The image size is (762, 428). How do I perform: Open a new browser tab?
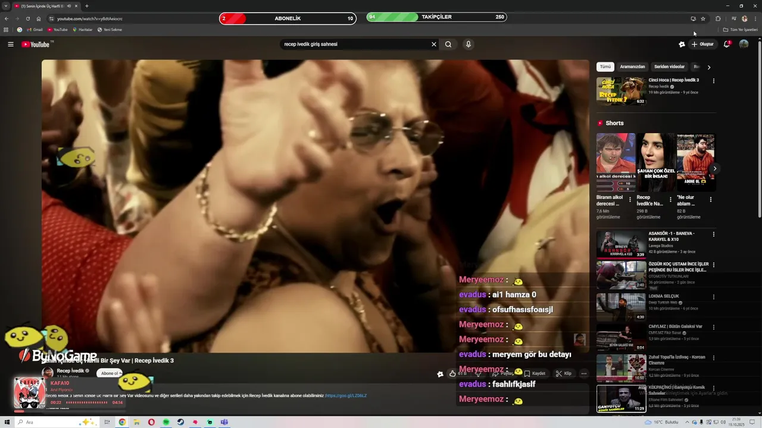[x=87, y=6]
